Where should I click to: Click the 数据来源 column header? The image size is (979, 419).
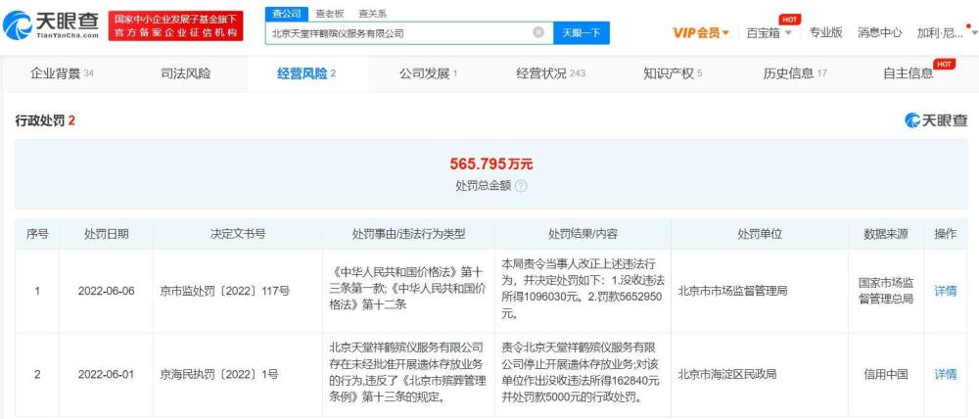886,234
